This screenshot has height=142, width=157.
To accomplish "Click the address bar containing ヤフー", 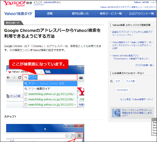I will 50,77.
